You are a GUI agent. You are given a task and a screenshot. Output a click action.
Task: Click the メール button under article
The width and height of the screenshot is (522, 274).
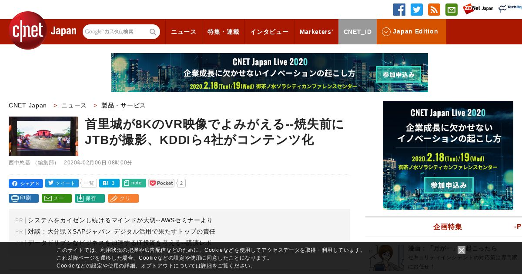[57, 198]
